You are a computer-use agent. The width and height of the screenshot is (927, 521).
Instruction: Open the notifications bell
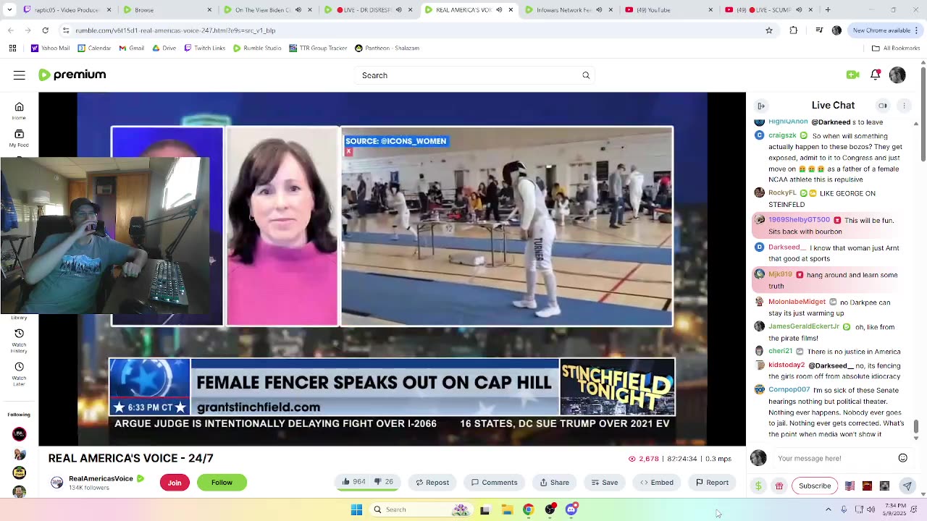coord(875,75)
